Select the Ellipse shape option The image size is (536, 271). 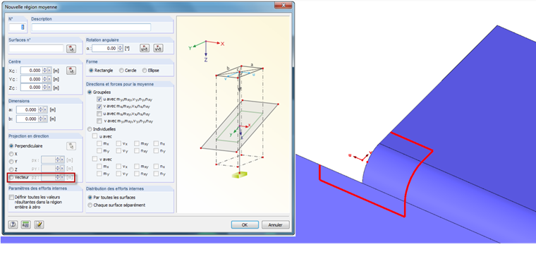coord(145,71)
